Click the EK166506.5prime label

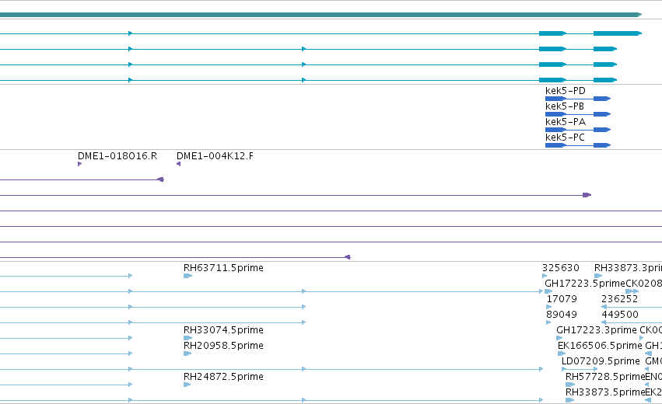click(x=600, y=346)
